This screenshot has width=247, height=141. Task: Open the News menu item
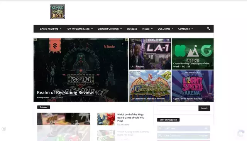(x=146, y=29)
